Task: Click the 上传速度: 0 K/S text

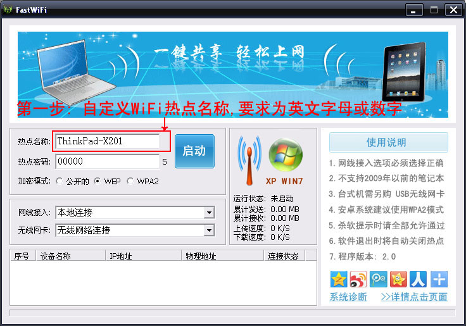Action: click(x=261, y=229)
